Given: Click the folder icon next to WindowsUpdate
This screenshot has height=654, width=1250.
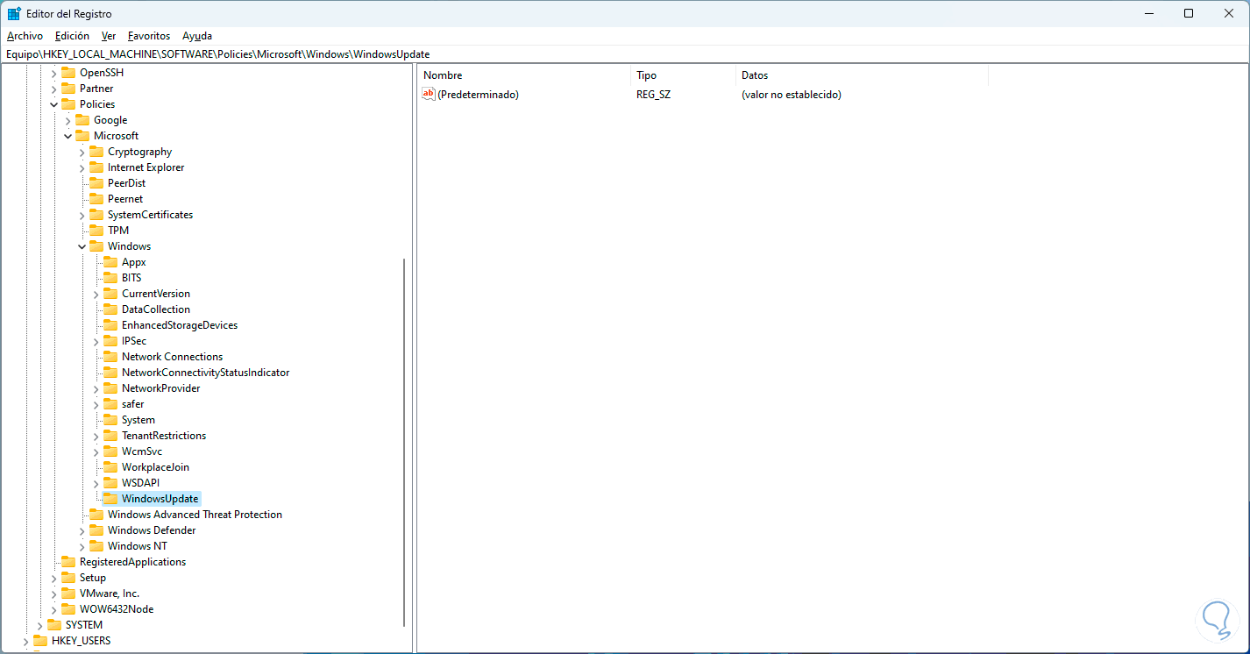Looking at the screenshot, I should pyautogui.click(x=110, y=499).
